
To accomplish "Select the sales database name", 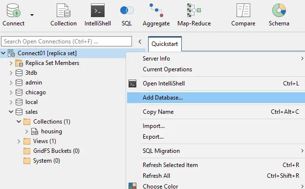I will pos(31,112).
